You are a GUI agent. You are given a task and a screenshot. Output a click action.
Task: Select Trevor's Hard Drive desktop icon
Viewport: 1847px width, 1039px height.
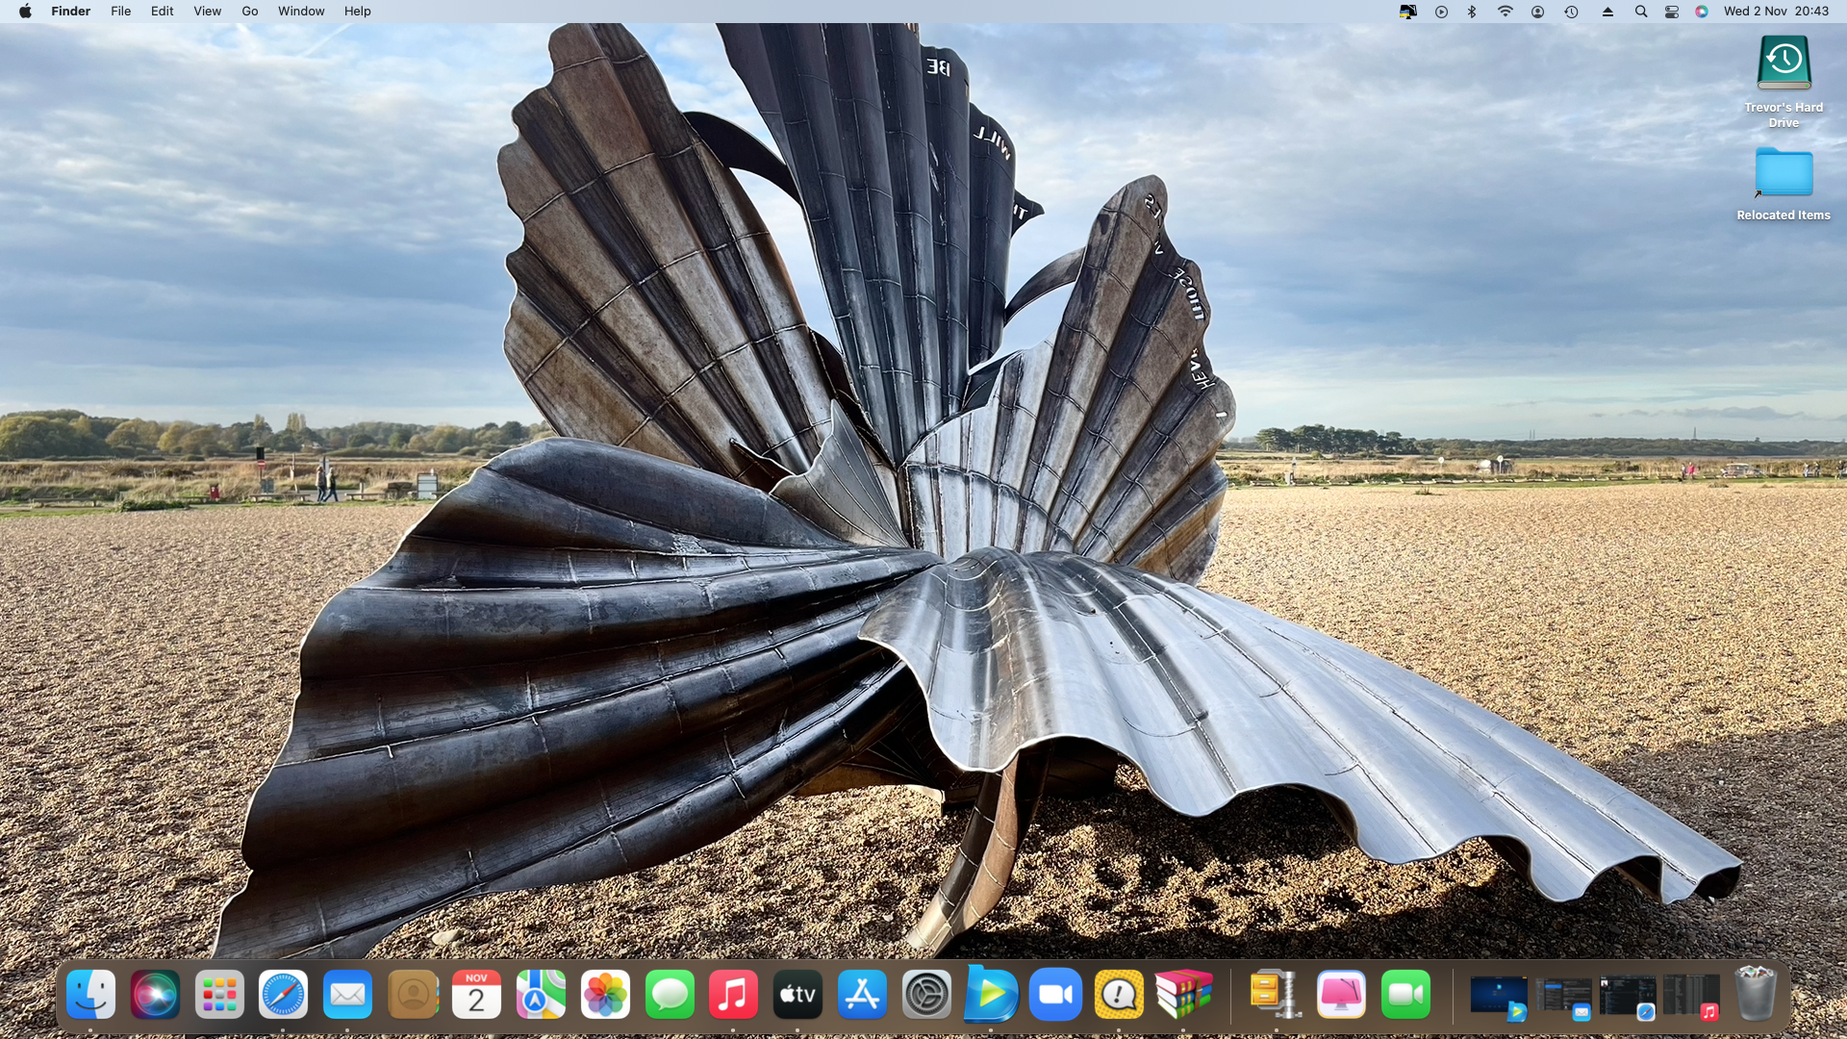(x=1784, y=82)
